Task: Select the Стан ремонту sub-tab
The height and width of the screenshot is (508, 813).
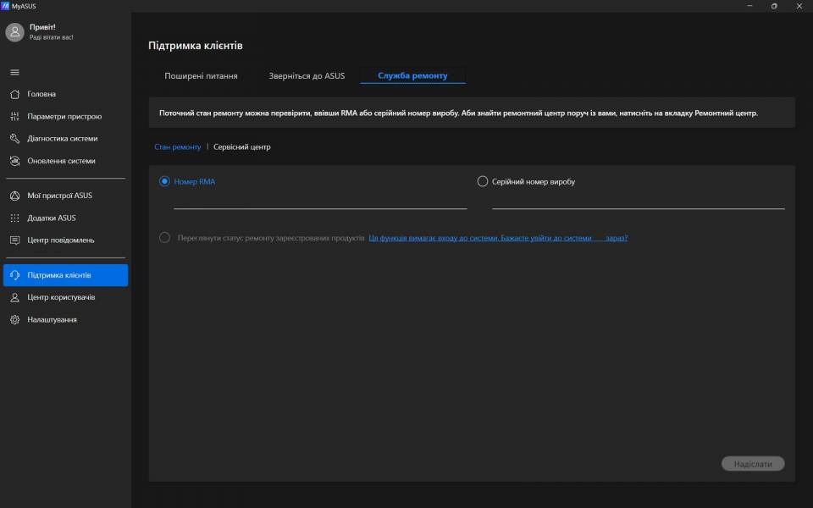Action: tap(177, 146)
